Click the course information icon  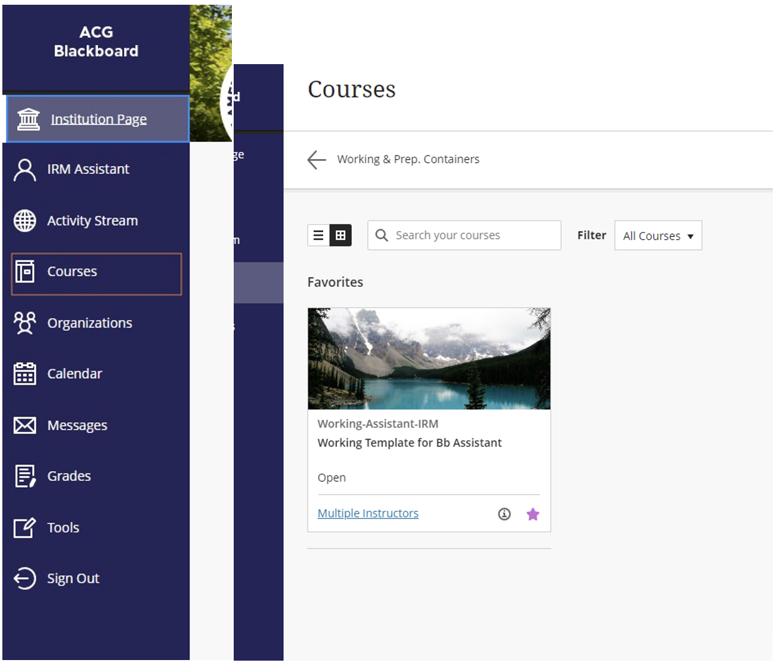[504, 514]
